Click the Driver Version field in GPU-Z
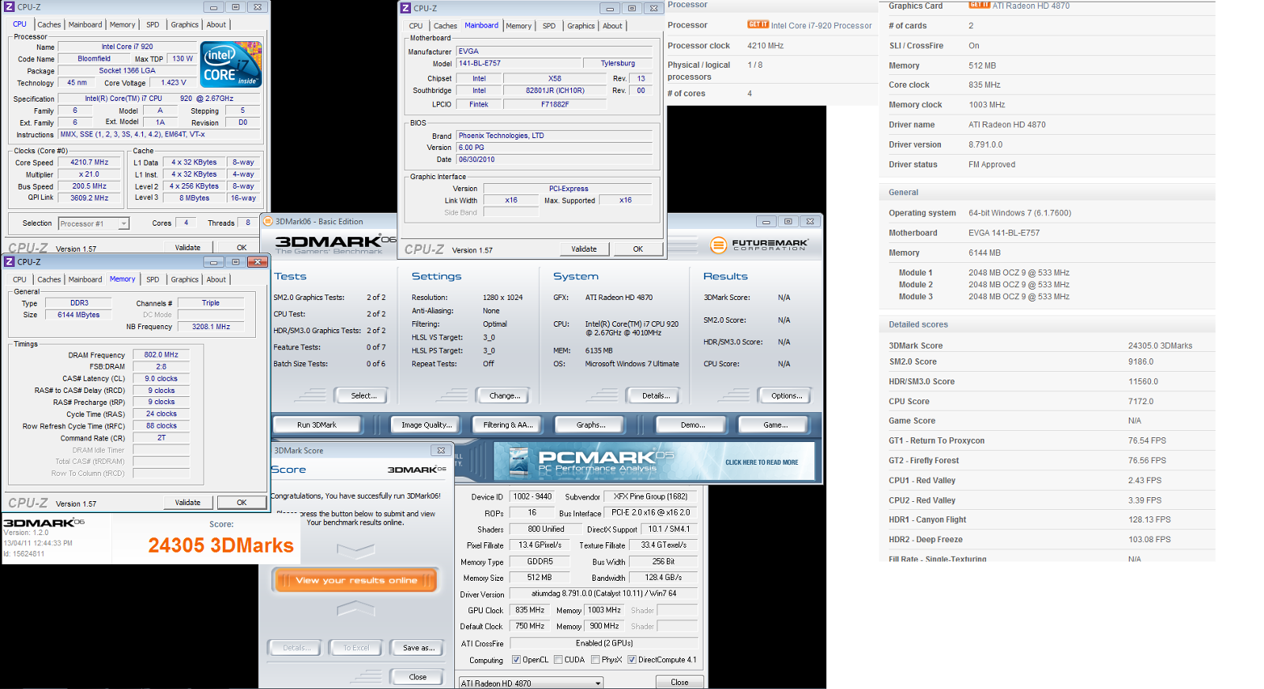The image size is (1264, 689). 604,594
